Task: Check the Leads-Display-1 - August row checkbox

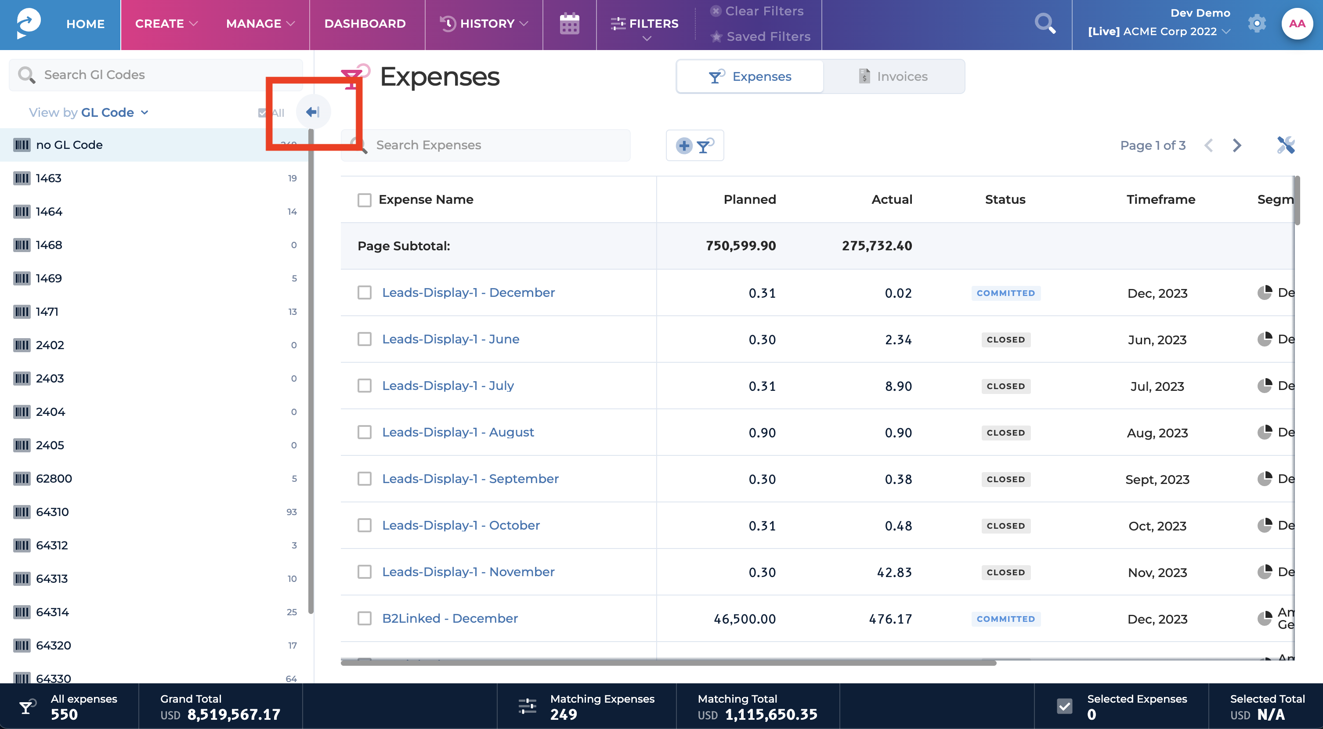Action: coord(365,432)
